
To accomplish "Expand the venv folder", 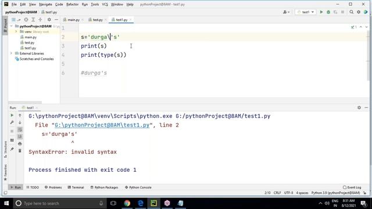I will 16,31.
